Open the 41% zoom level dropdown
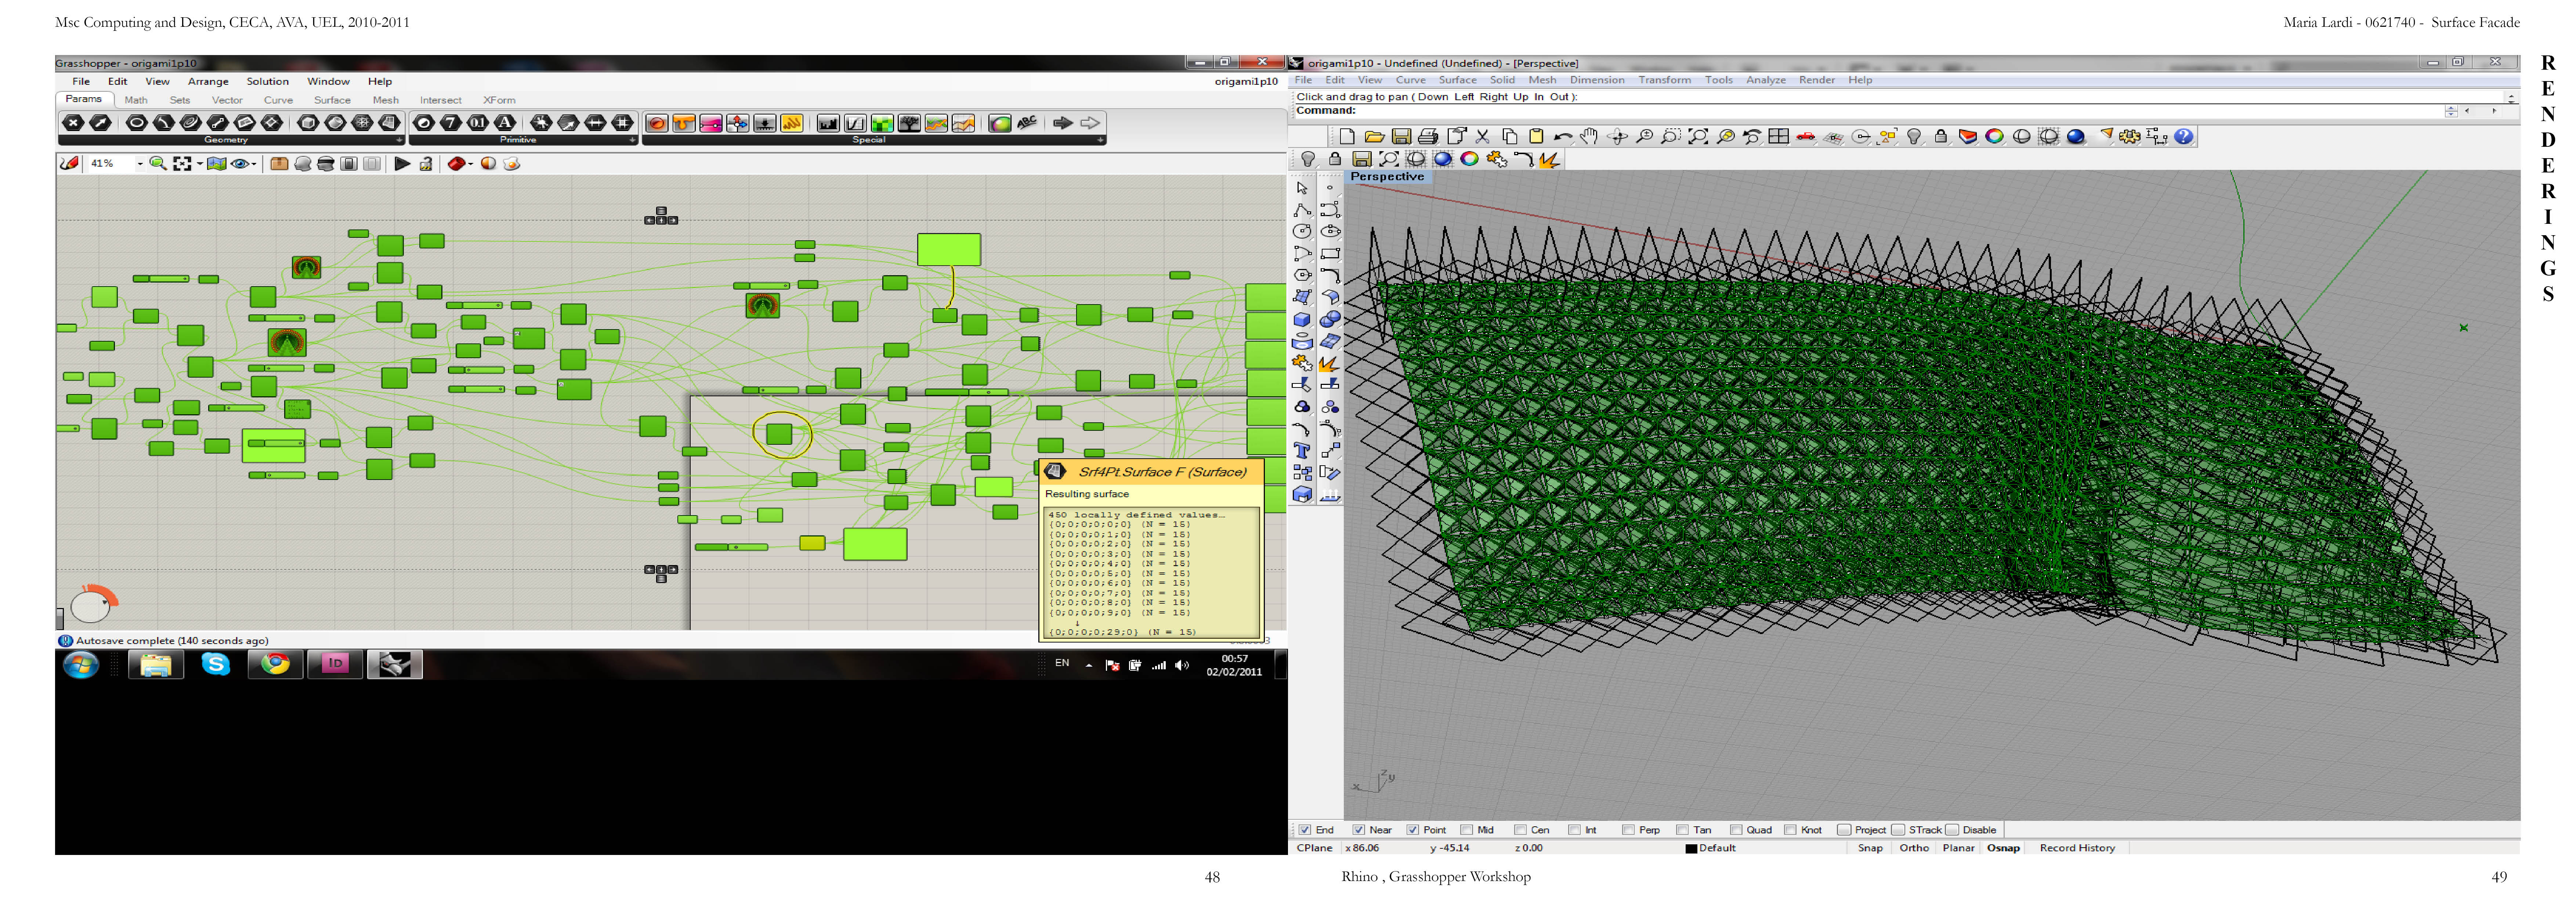The width and height of the screenshot is (2576, 910). click(x=139, y=164)
